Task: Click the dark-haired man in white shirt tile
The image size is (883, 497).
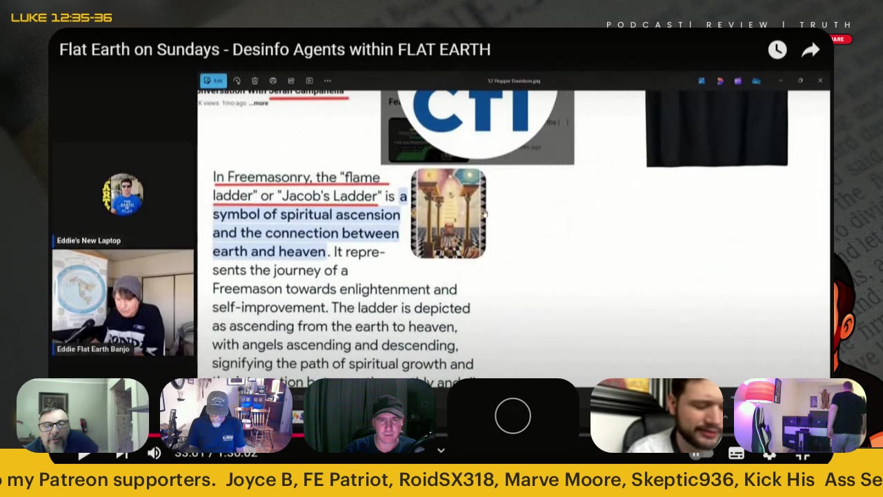Action: (x=657, y=415)
